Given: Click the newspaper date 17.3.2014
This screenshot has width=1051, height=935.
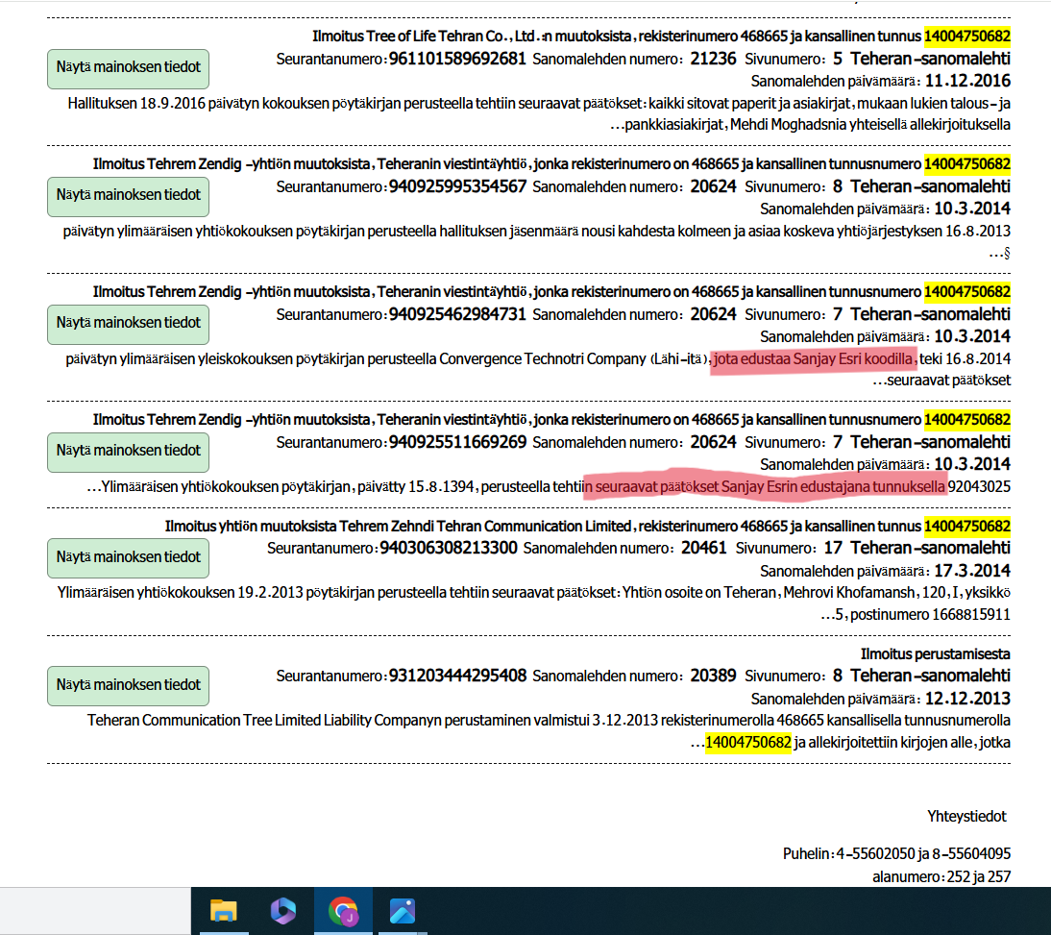Looking at the screenshot, I should pos(972,571).
